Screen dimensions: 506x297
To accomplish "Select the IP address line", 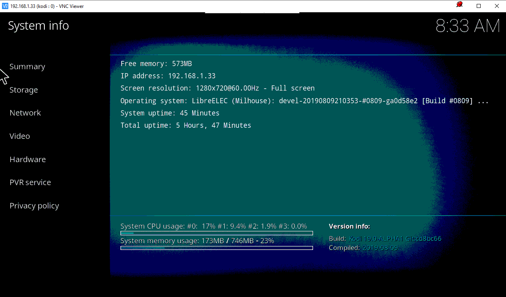I will [x=168, y=76].
